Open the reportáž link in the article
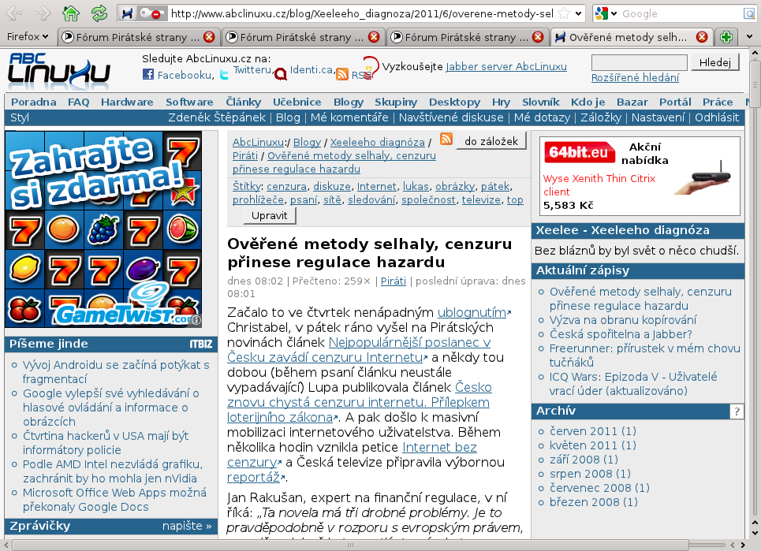This screenshot has width=761, height=551. [x=255, y=477]
